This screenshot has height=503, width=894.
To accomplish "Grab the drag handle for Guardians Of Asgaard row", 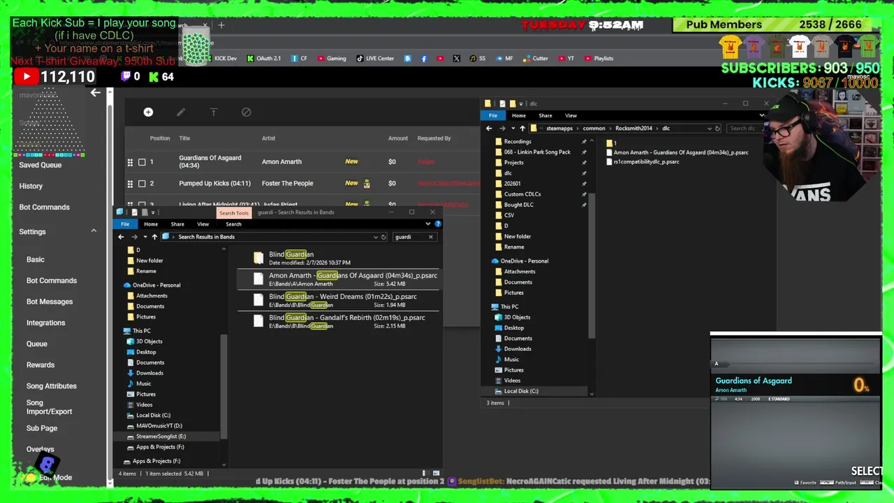I will tap(130, 162).
